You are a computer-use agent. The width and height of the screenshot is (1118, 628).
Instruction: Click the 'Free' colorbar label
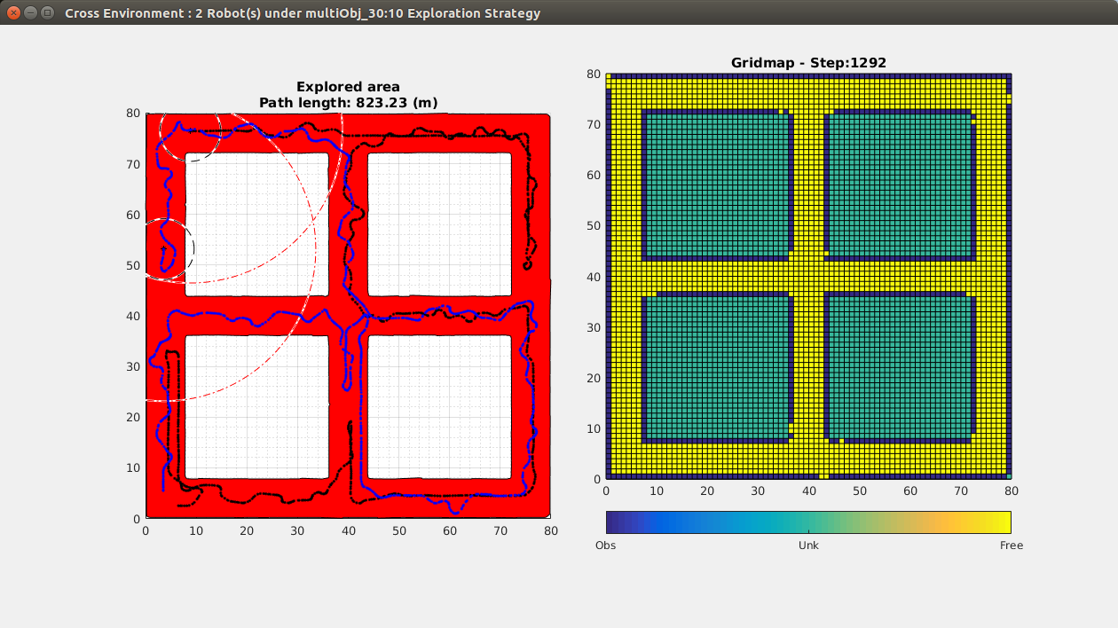pyautogui.click(x=1012, y=546)
